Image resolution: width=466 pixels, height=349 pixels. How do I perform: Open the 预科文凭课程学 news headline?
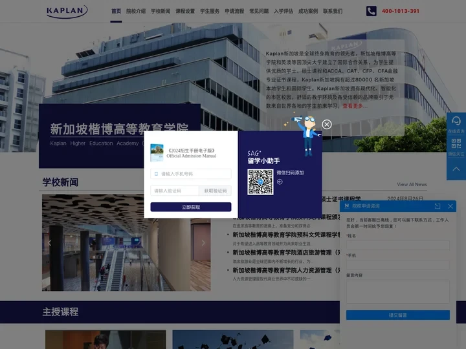point(286,235)
